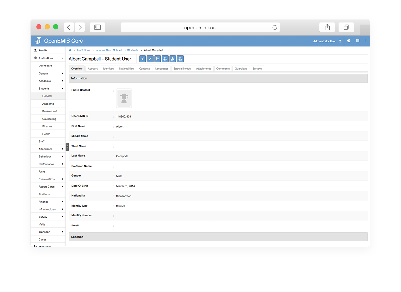Open the Guardians tab
This screenshot has height=292, width=401.
(x=241, y=69)
